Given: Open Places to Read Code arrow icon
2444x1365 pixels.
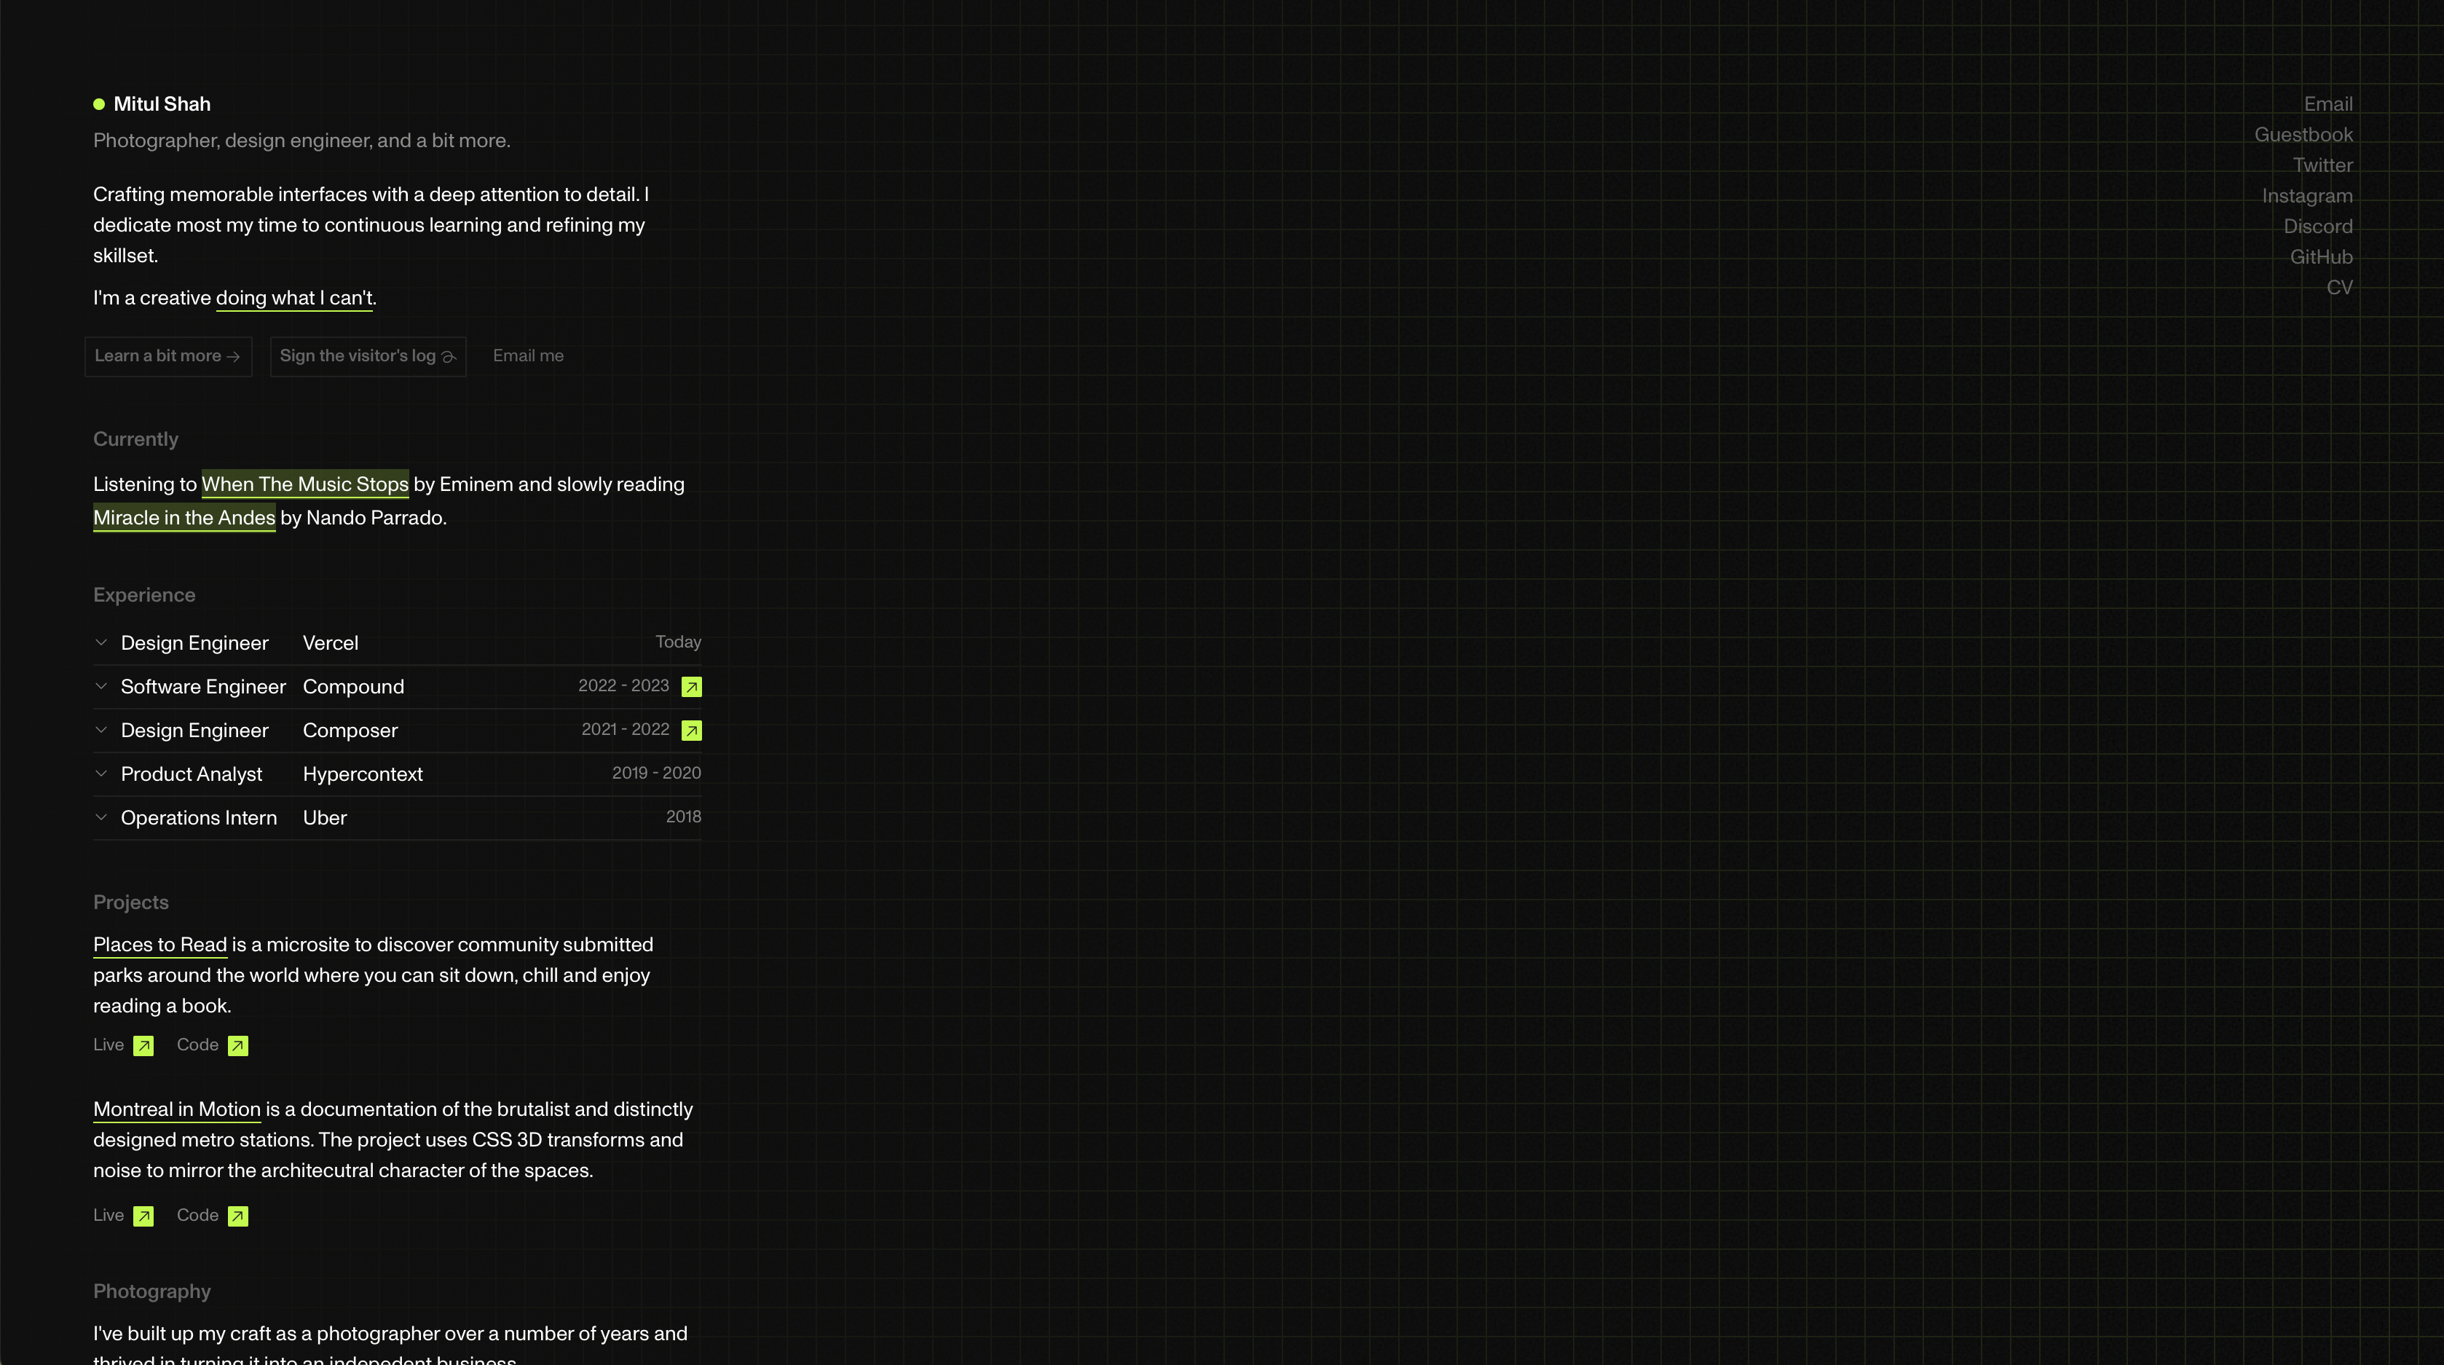Looking at the screenshot, I should (238, 1046).
